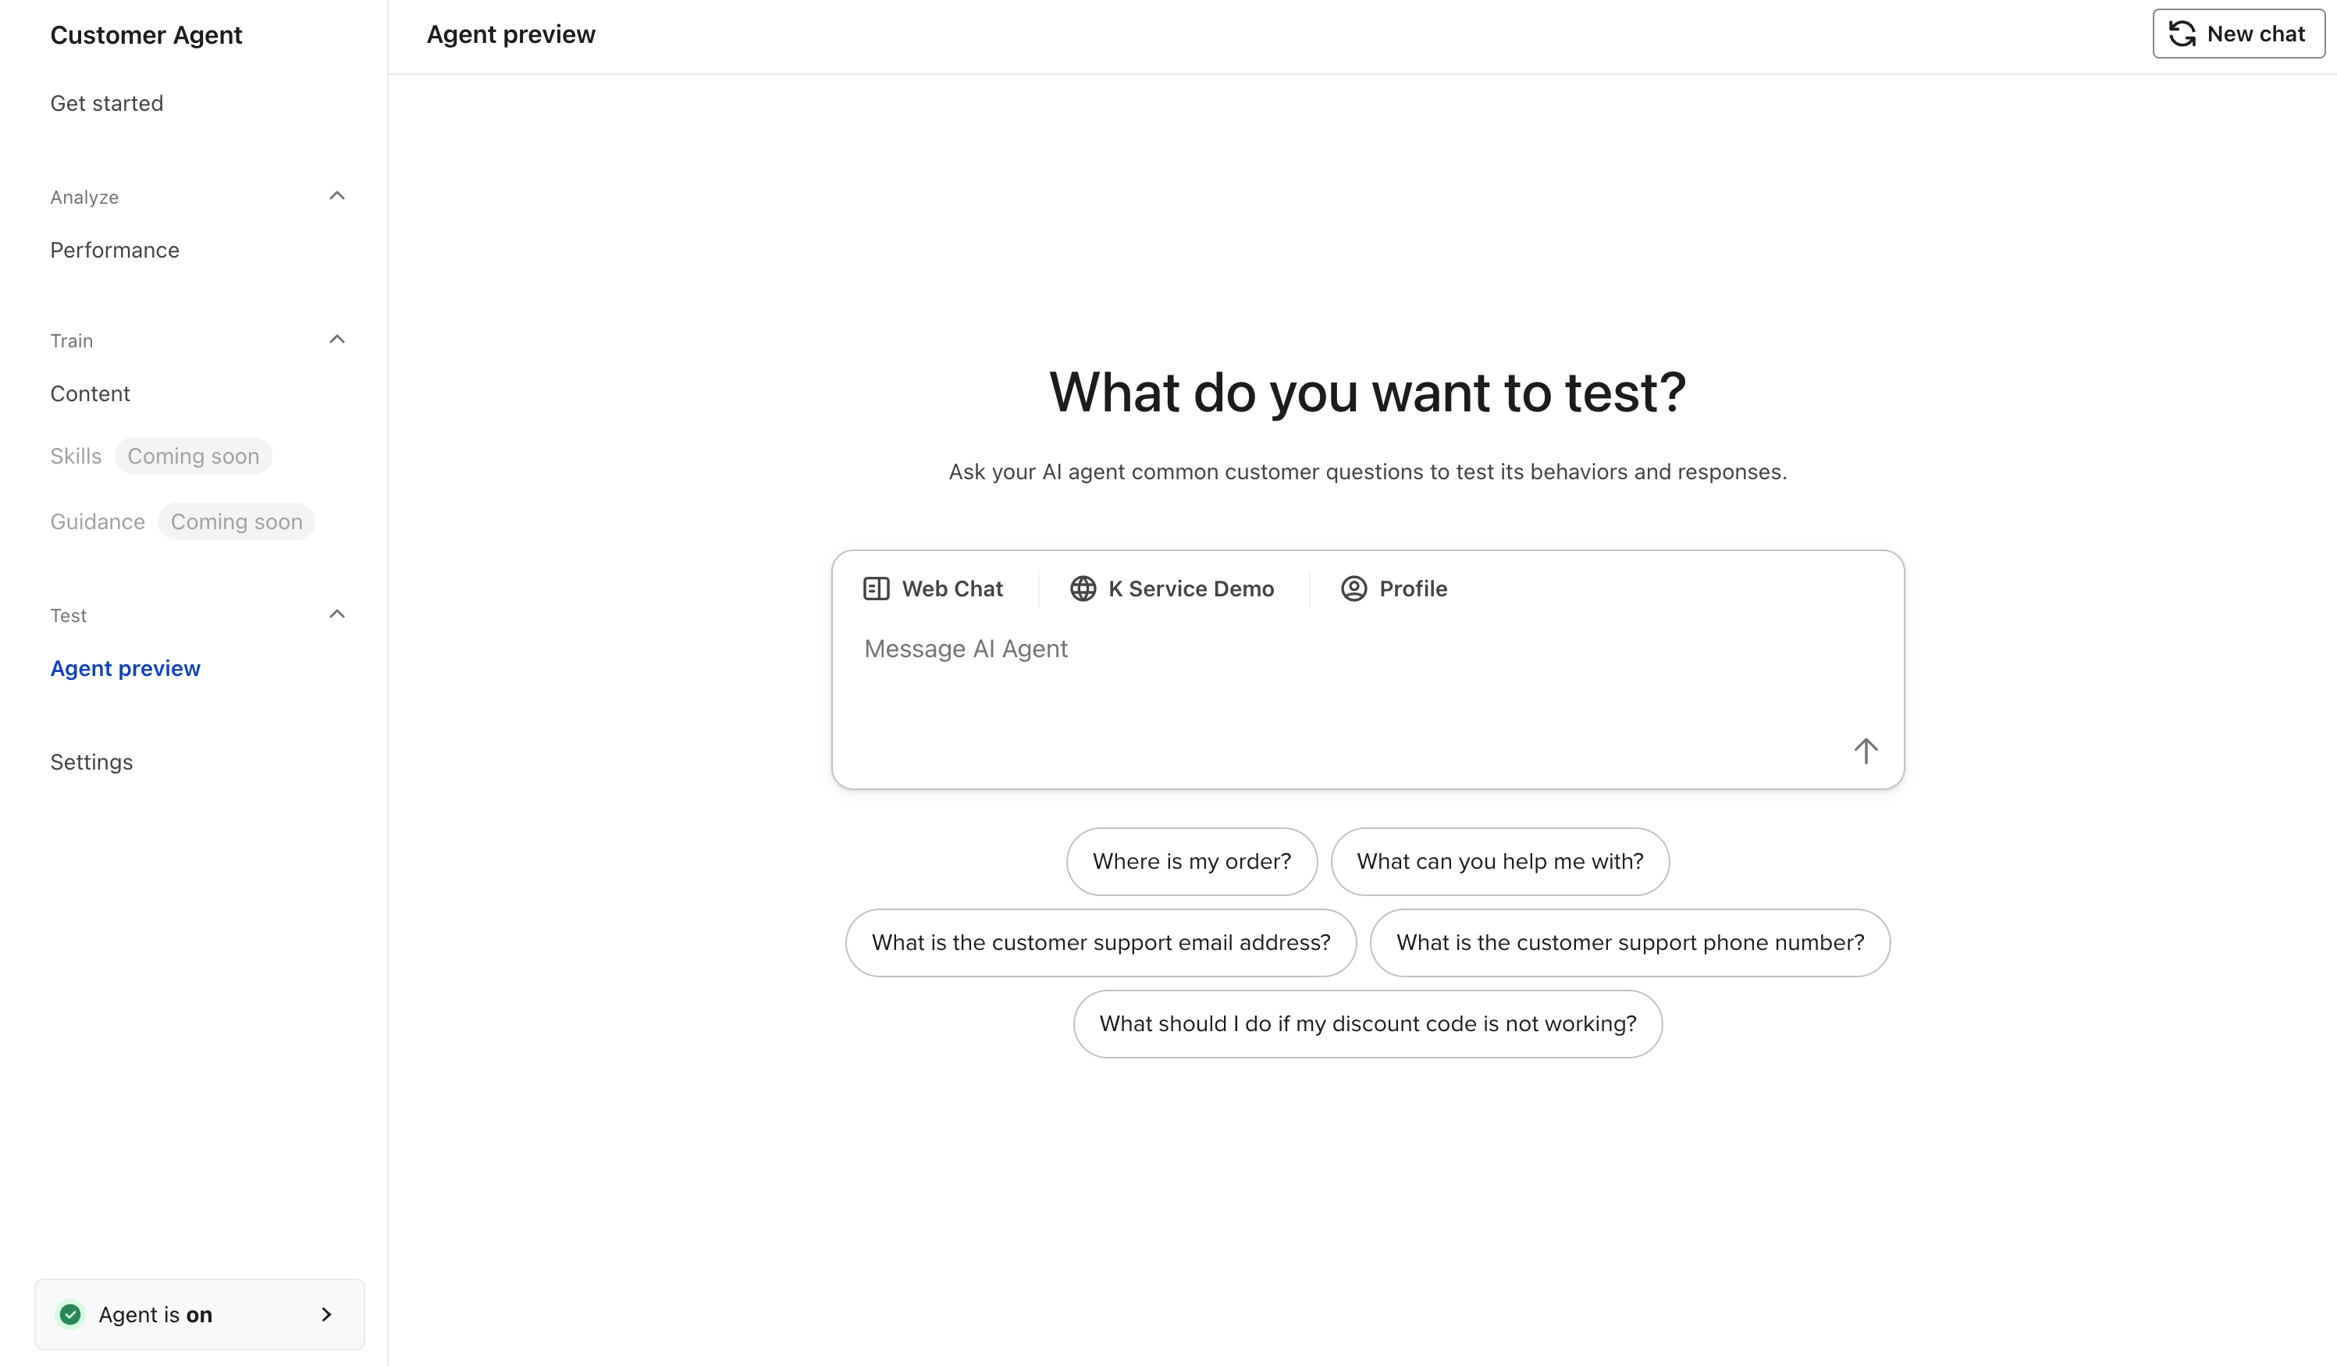Click the refresh icon on New chat
Viewport: 2337px width, 1366px height.
[x=2182, y=34]
